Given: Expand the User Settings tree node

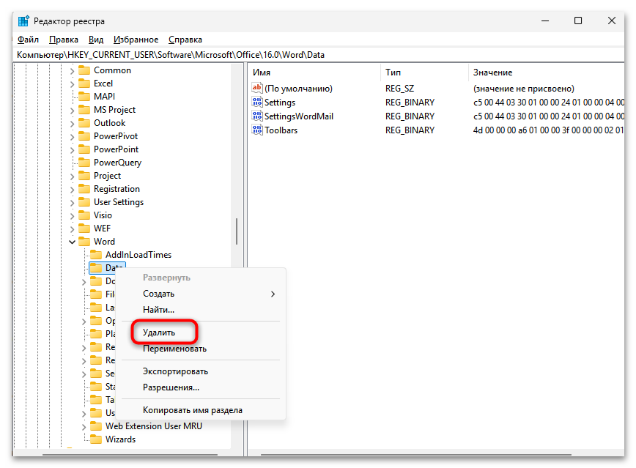Looking at the screenshot, I should point(71,201).
